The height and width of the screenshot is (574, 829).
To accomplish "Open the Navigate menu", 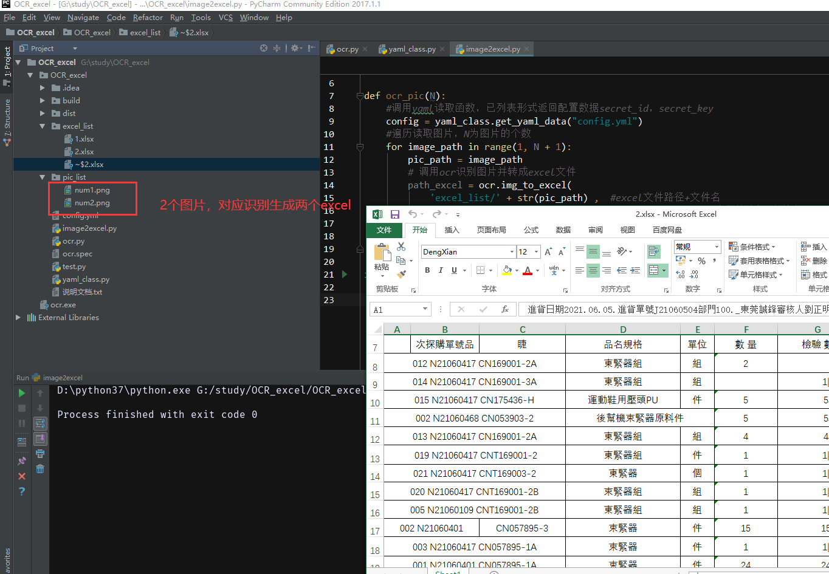I will pos(83,18).
